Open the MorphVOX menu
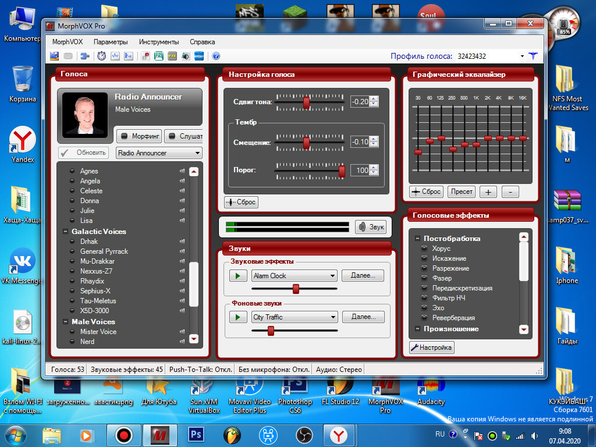This screenshot has width=596, height=447. tap(68, 42)
